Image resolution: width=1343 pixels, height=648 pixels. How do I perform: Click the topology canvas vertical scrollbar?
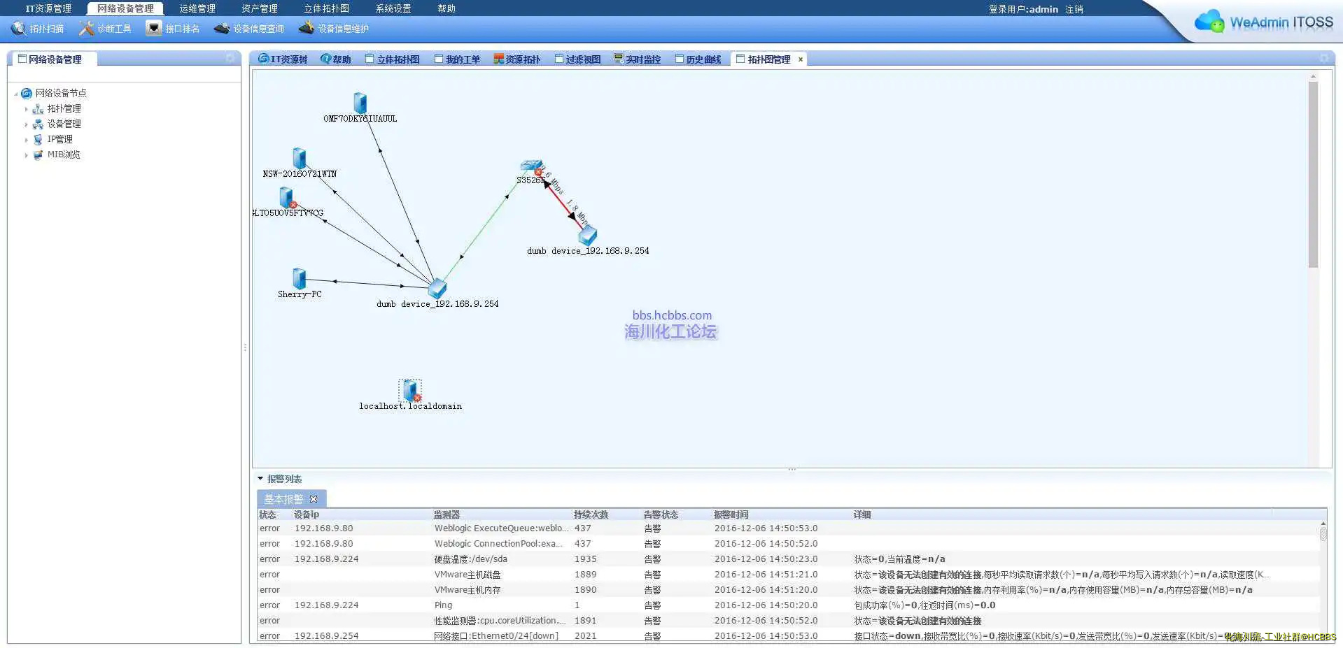1313,175
